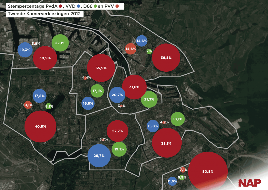Image resolution: width=268 pixels, height=190 pixels.
Task: Select the 36,8% red bubble
Action: (166, 58)
